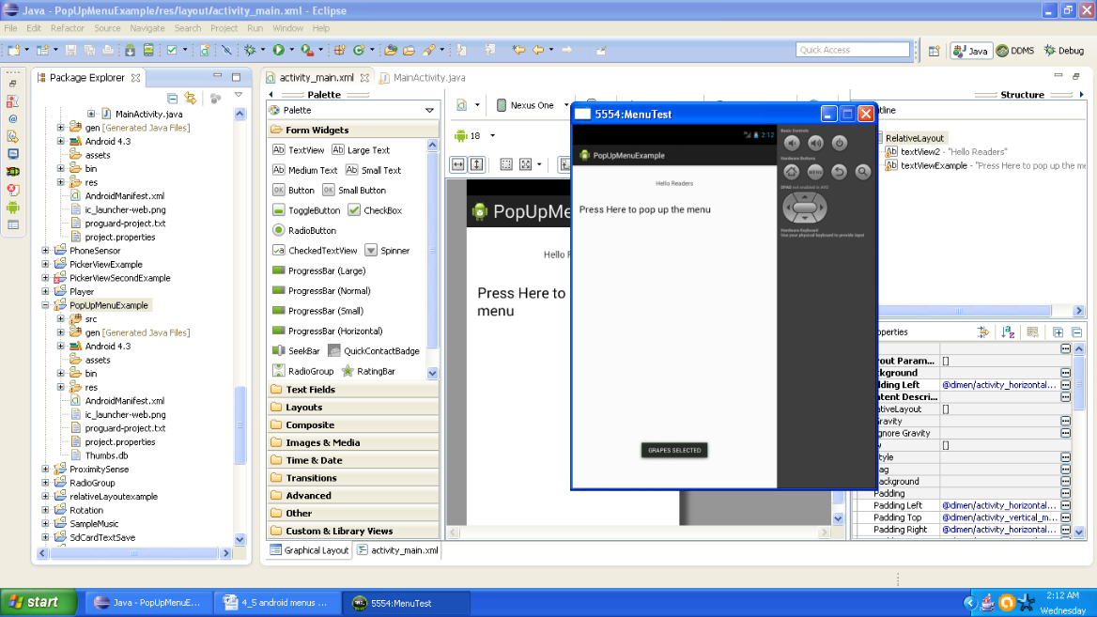
Task: Select the CheckBox widget in the Palette
Action: tap(375, 209)
